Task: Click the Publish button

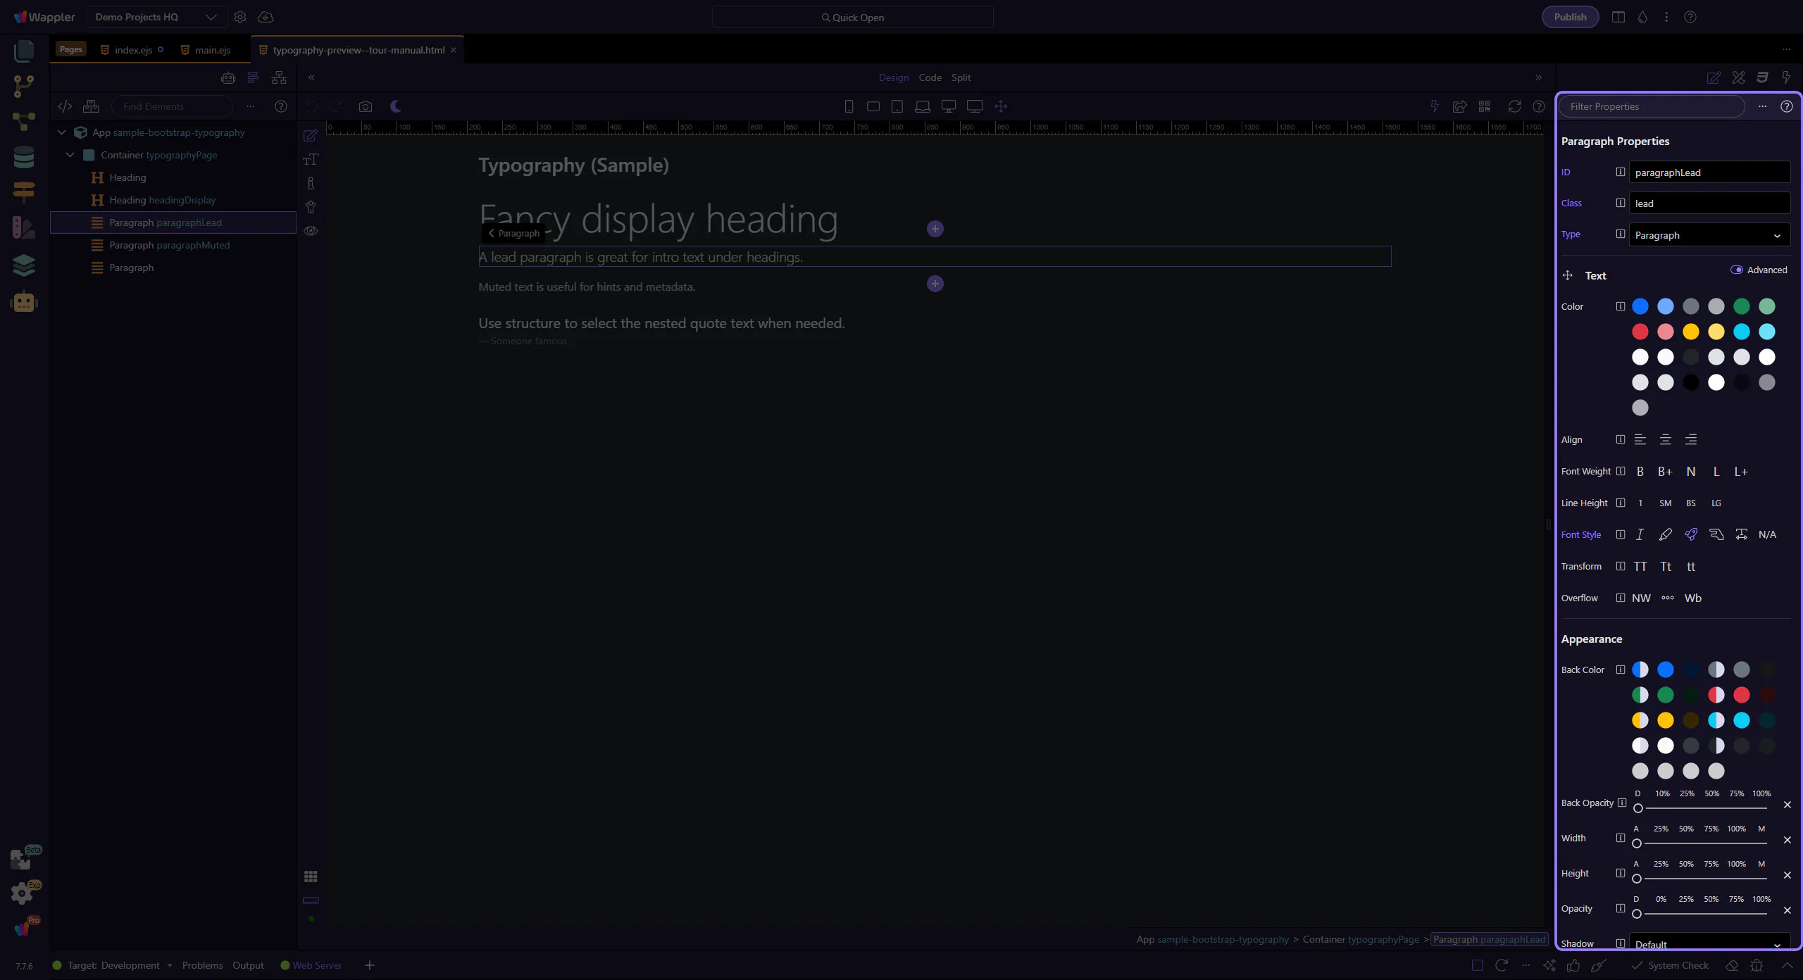Action: [x=1570, y=17]
